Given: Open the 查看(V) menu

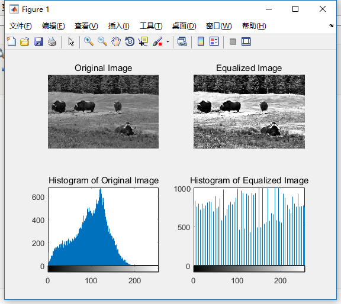Looking at the screenshot, I should click(86, 26).
